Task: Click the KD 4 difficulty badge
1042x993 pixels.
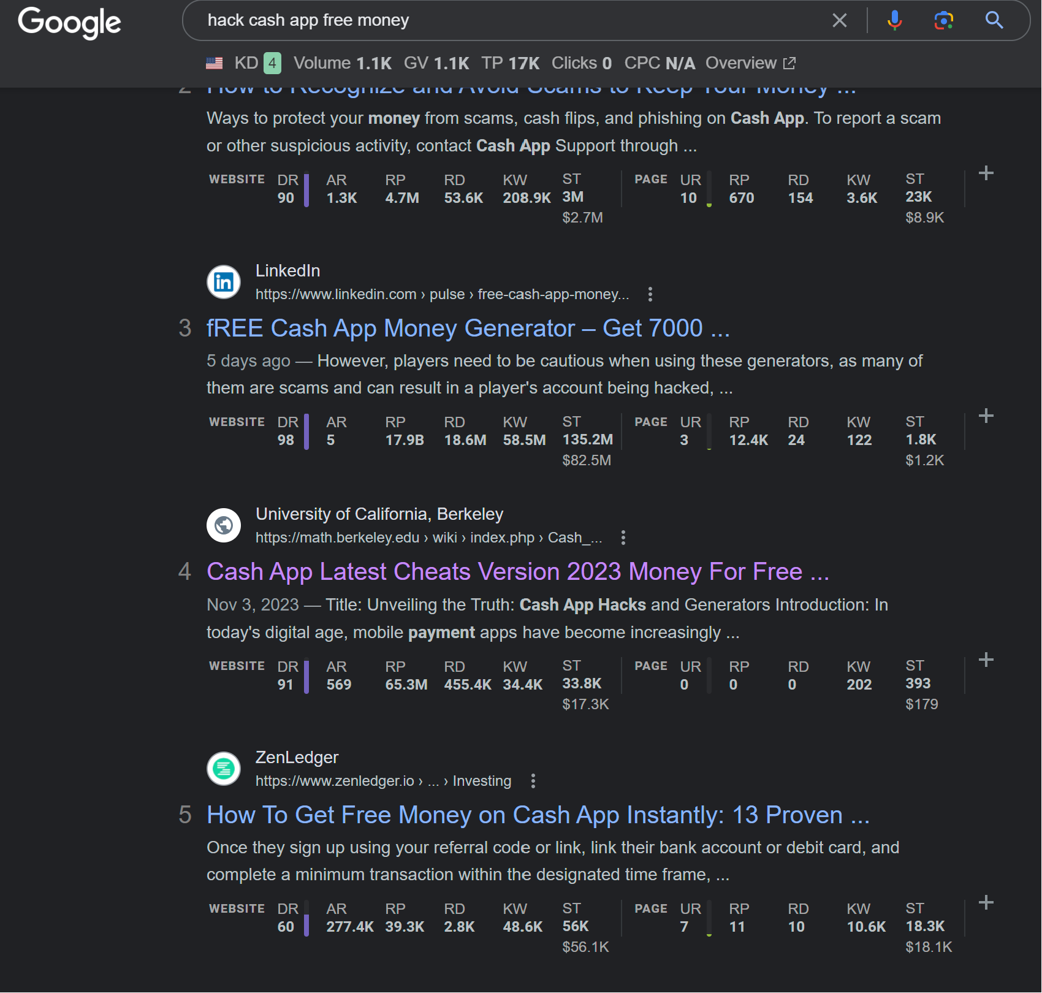Action: tap(272, 63)
